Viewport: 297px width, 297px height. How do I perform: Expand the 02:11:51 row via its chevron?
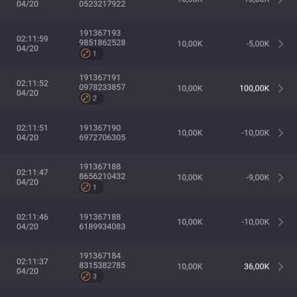pyautogui.click(x=281, y=133)
